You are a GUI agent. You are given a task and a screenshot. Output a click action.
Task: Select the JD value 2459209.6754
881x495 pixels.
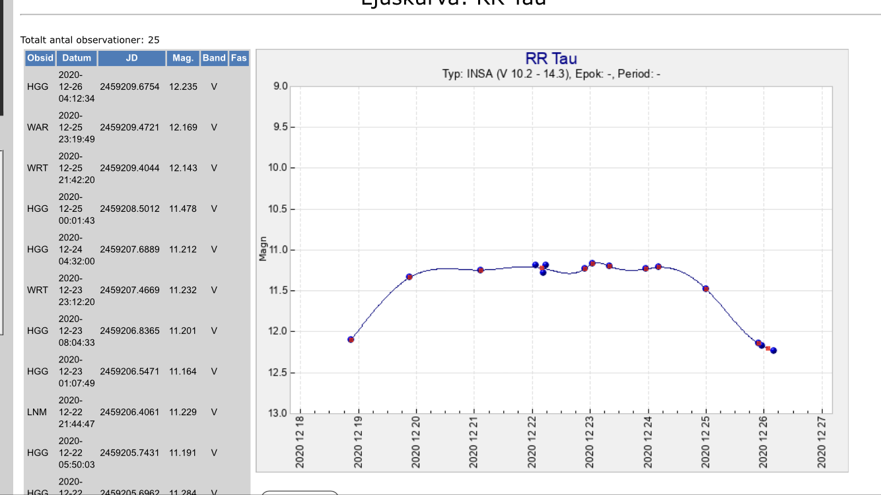pos(129,86)
